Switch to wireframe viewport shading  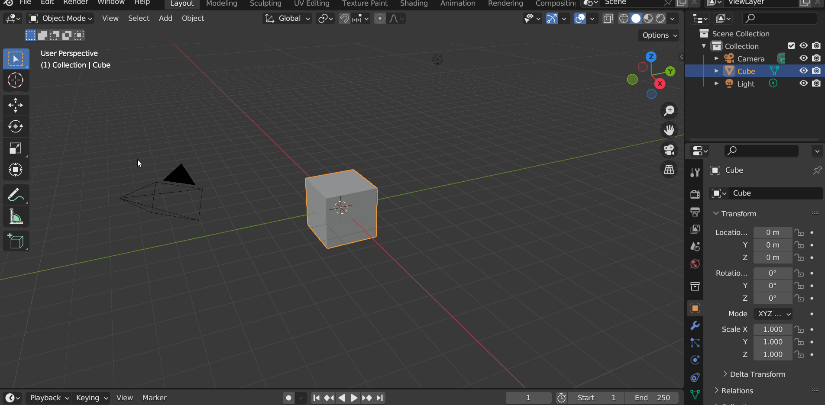tap(624, 19)
